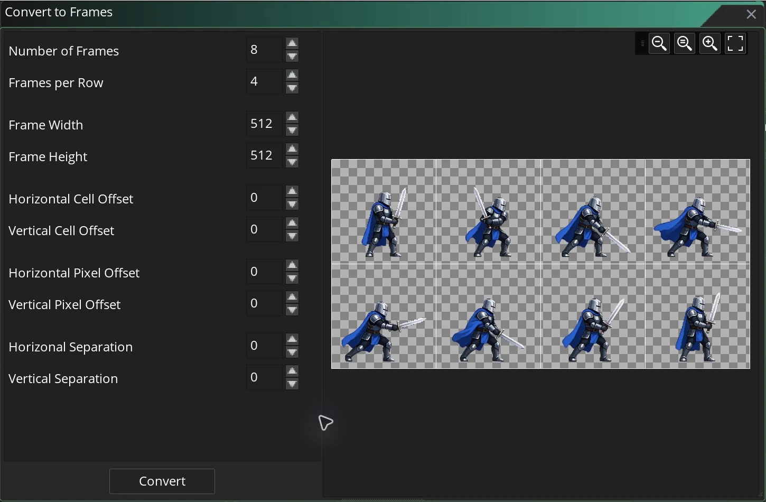Decrease Horizontal Cell Offset with down arrow
The width and height of the screenshot is (766, 502).
[292, 204]
